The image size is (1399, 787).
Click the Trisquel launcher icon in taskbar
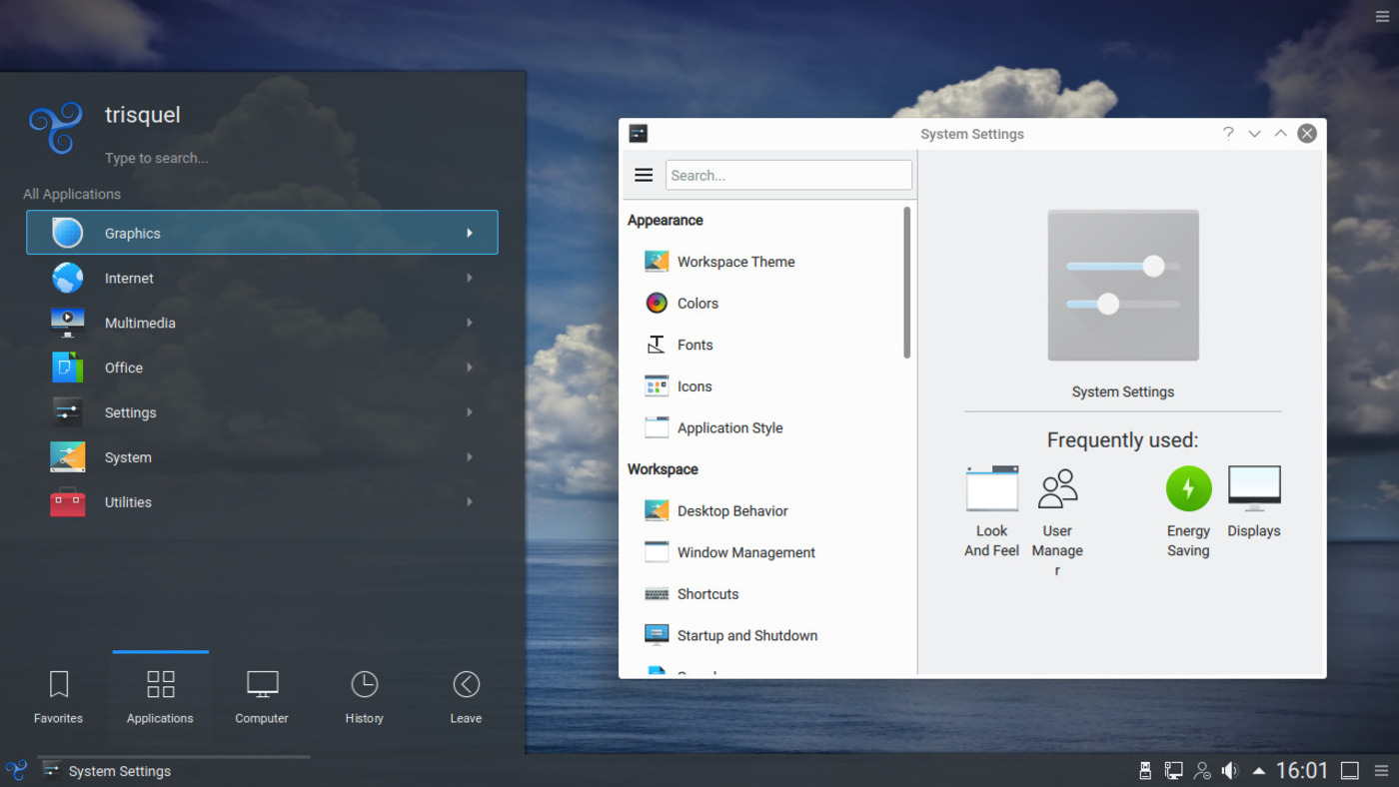click(16, 770)
